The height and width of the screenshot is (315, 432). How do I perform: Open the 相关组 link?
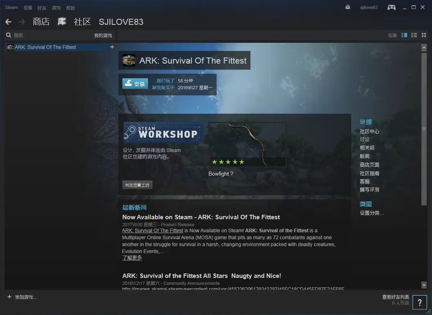click(x=367, y=148)
